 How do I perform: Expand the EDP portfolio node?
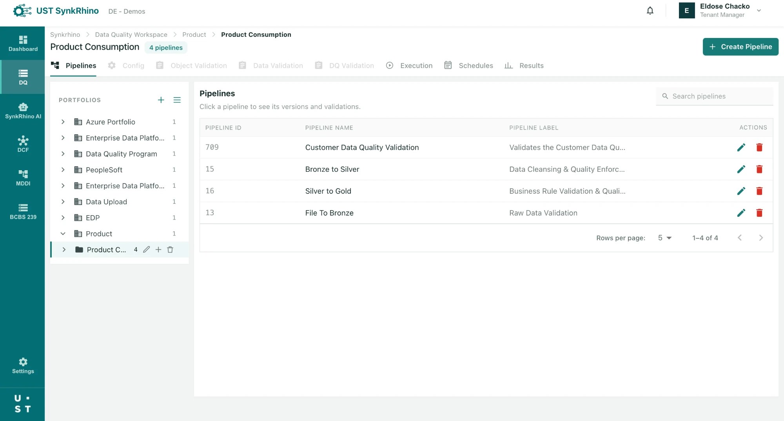tap(63, 218)
